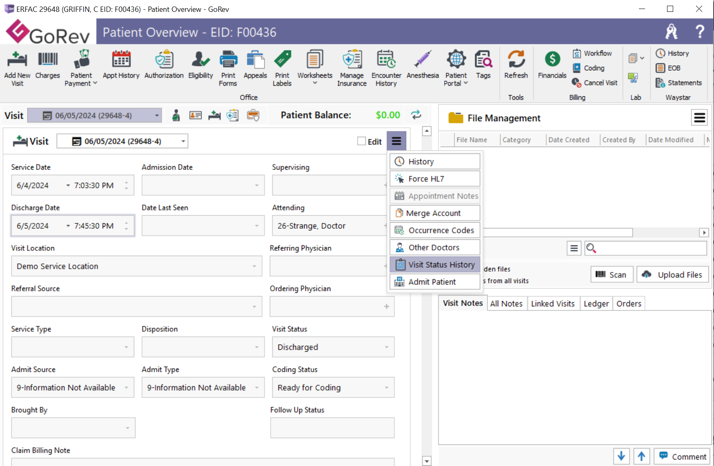This screenshot has width=714, height=466.
Task: Switch to the Ledger tab
Action: (x=596, y=303)
